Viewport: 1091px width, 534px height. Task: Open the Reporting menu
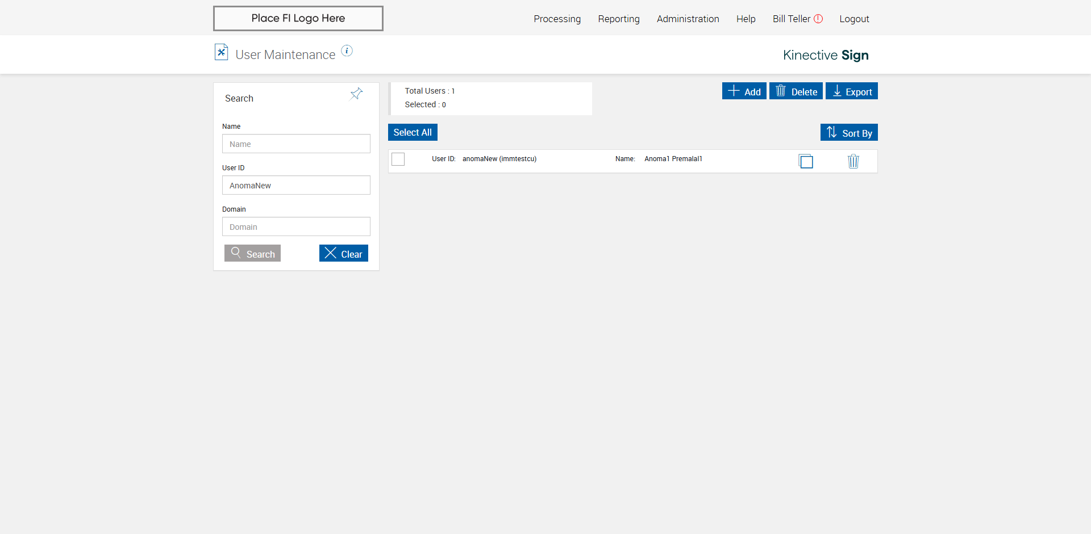[619, 19]
